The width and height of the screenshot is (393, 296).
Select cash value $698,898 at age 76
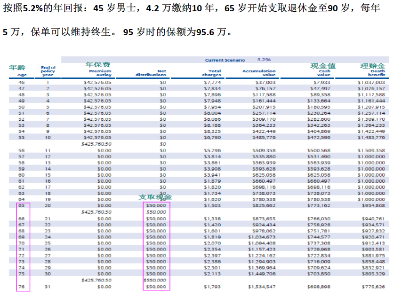(319, 287)
